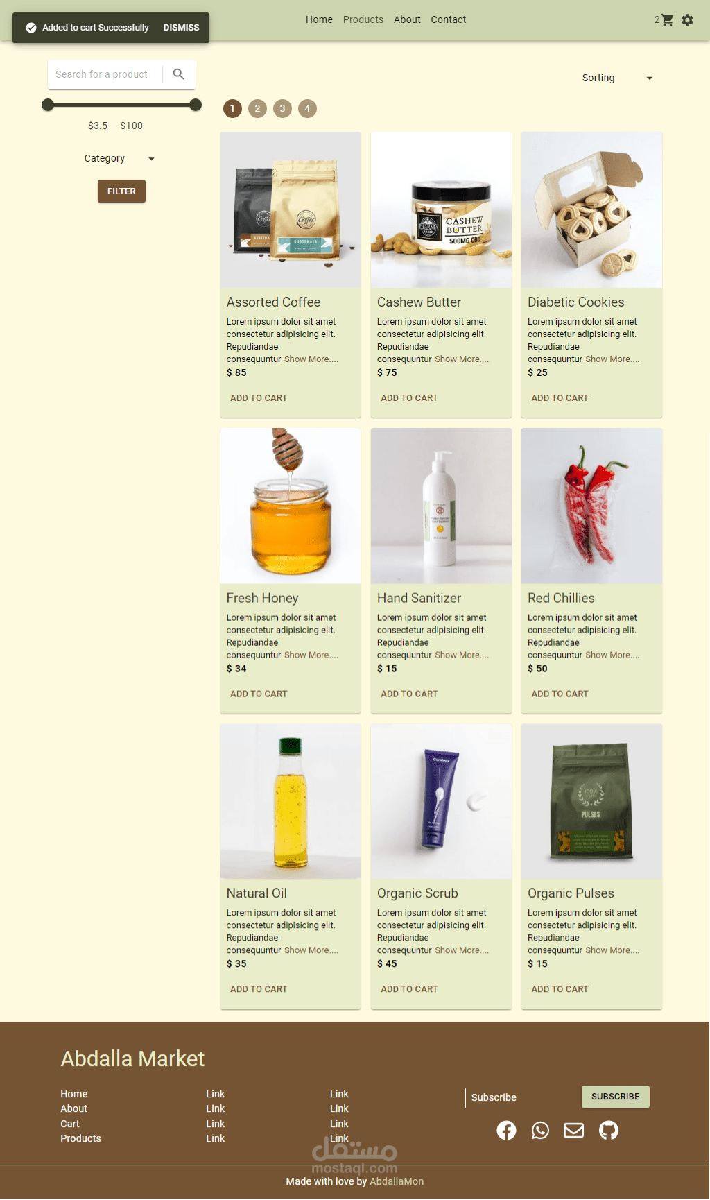Screen dimensions: 710x1200
Task: Click the success checkmark icon in notification
Action: (31, 28)
